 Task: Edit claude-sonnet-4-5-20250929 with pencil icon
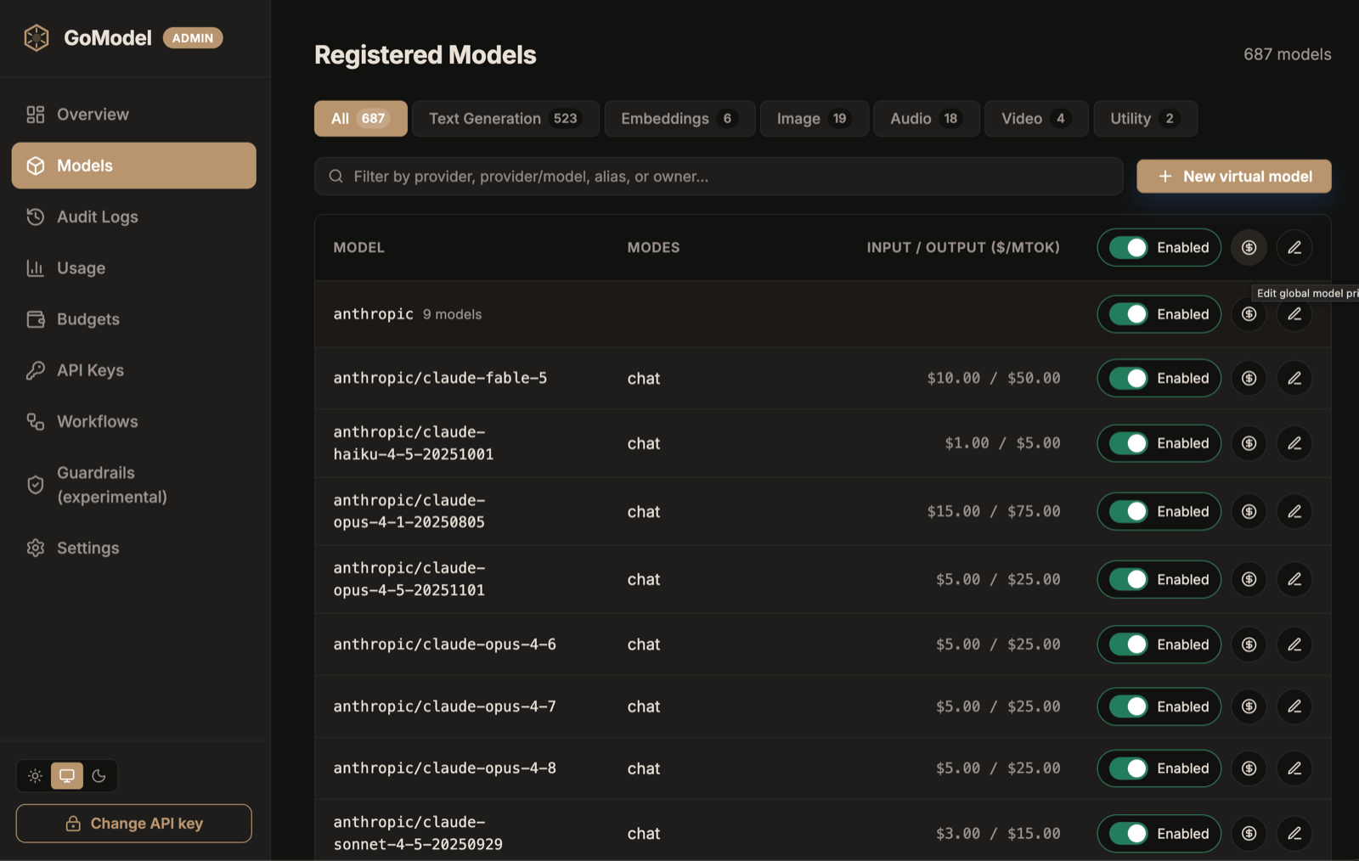1294,834
